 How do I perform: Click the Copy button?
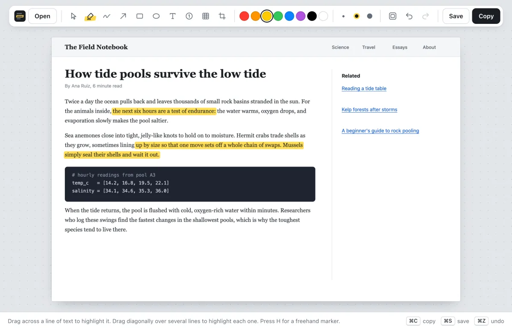pos(486,16)
